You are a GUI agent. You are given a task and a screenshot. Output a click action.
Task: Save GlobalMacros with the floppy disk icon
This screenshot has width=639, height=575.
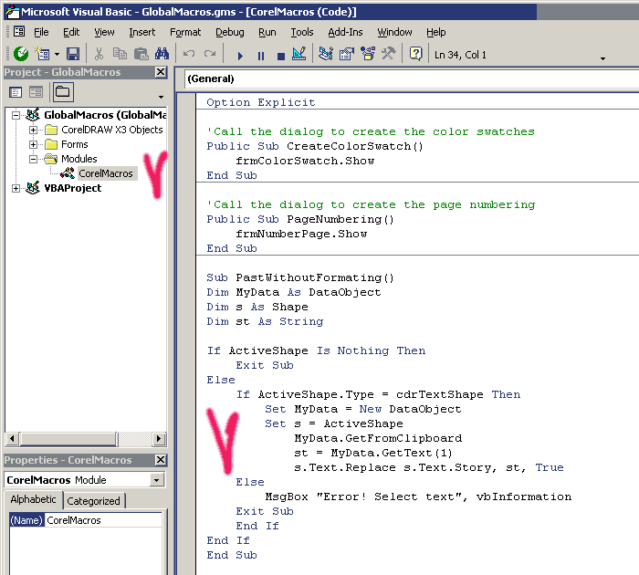click(73, 54)
